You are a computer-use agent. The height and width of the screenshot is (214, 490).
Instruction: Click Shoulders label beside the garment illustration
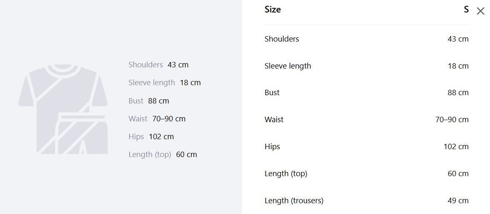(146, 65)
